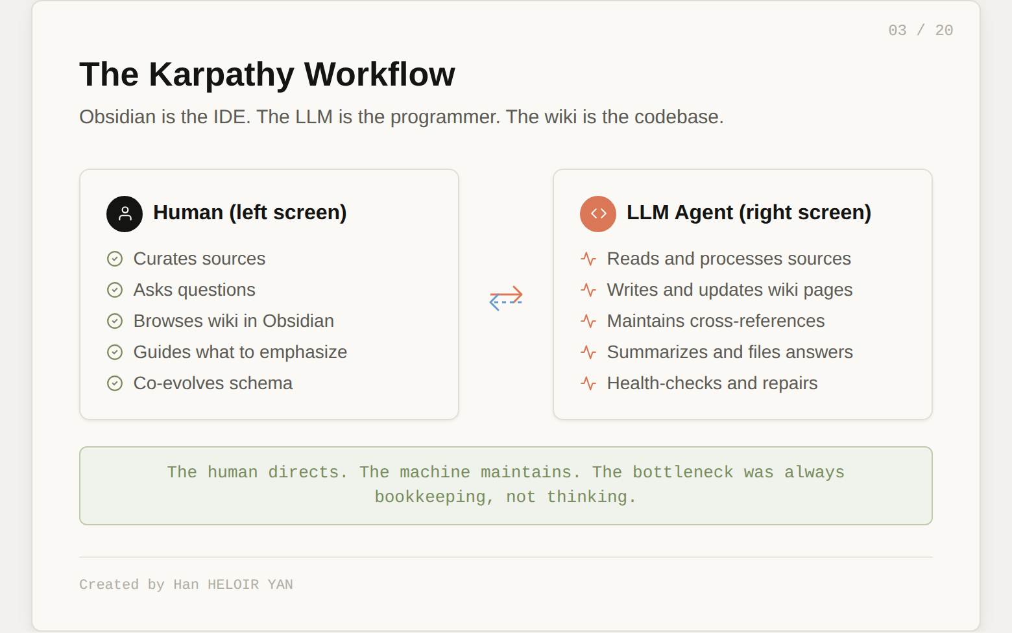
Task: Click the Asks questions text
Action: [194, 290]
